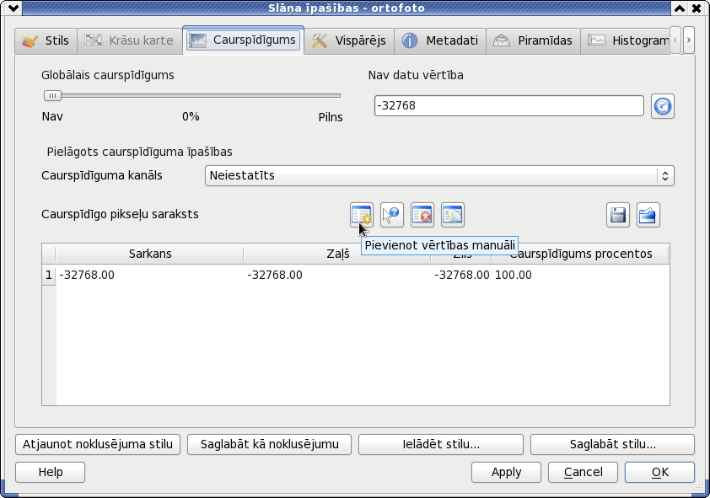Image resolution: width=710 pixels, height=498 pixels.
Task: Export pixel list with floppy disk icon
Action: click(x=617, y=215)
